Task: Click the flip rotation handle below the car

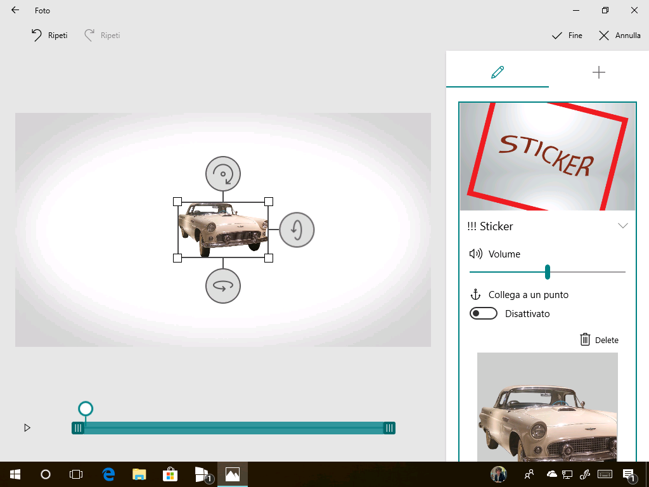Action: click(x=223, y=286)
